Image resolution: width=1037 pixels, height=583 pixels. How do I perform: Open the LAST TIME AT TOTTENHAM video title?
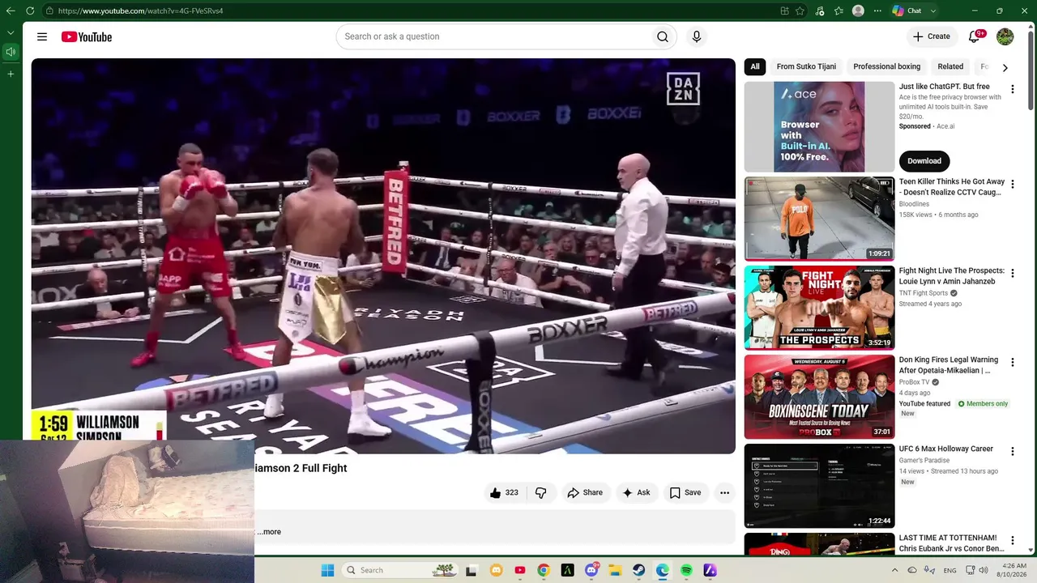(951, 543)
